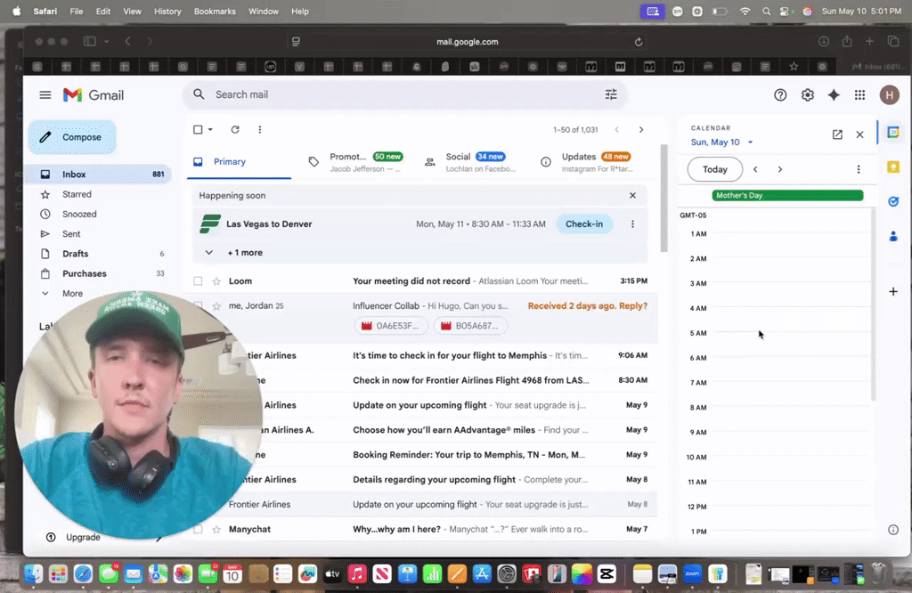
Task: Open the Inbox folder
Action: [x=99, y=175]
